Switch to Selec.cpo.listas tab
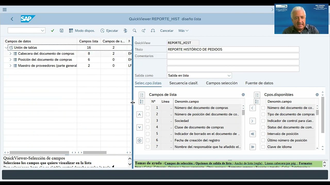This screenshot has height=185, width=330. point(148,83)
